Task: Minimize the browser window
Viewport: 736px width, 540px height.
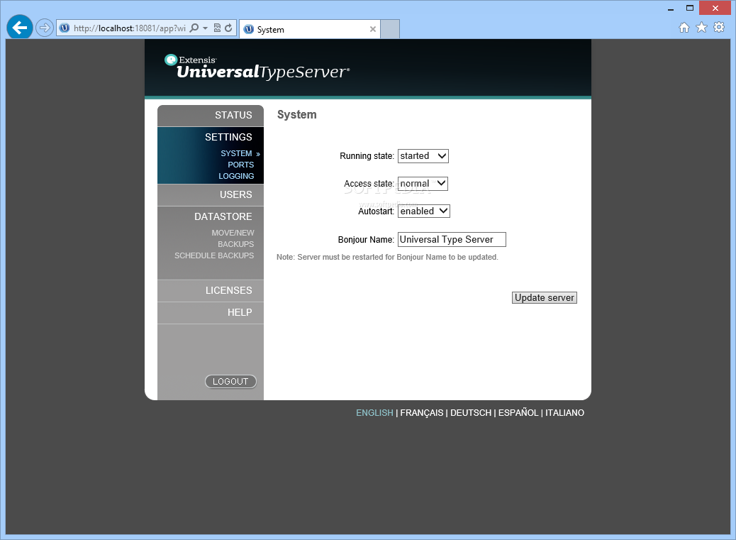Action: pos(671,9)
